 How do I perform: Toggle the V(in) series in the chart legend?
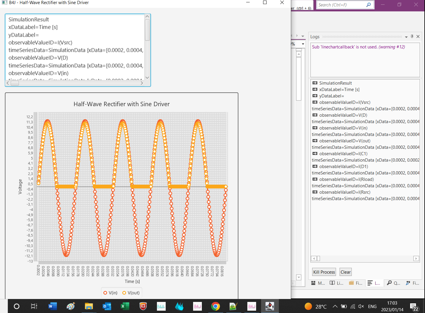[x=110, y=293]
